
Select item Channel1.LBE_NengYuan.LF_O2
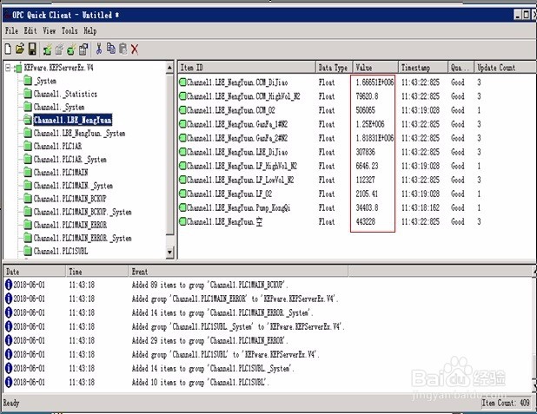[229, 194]
